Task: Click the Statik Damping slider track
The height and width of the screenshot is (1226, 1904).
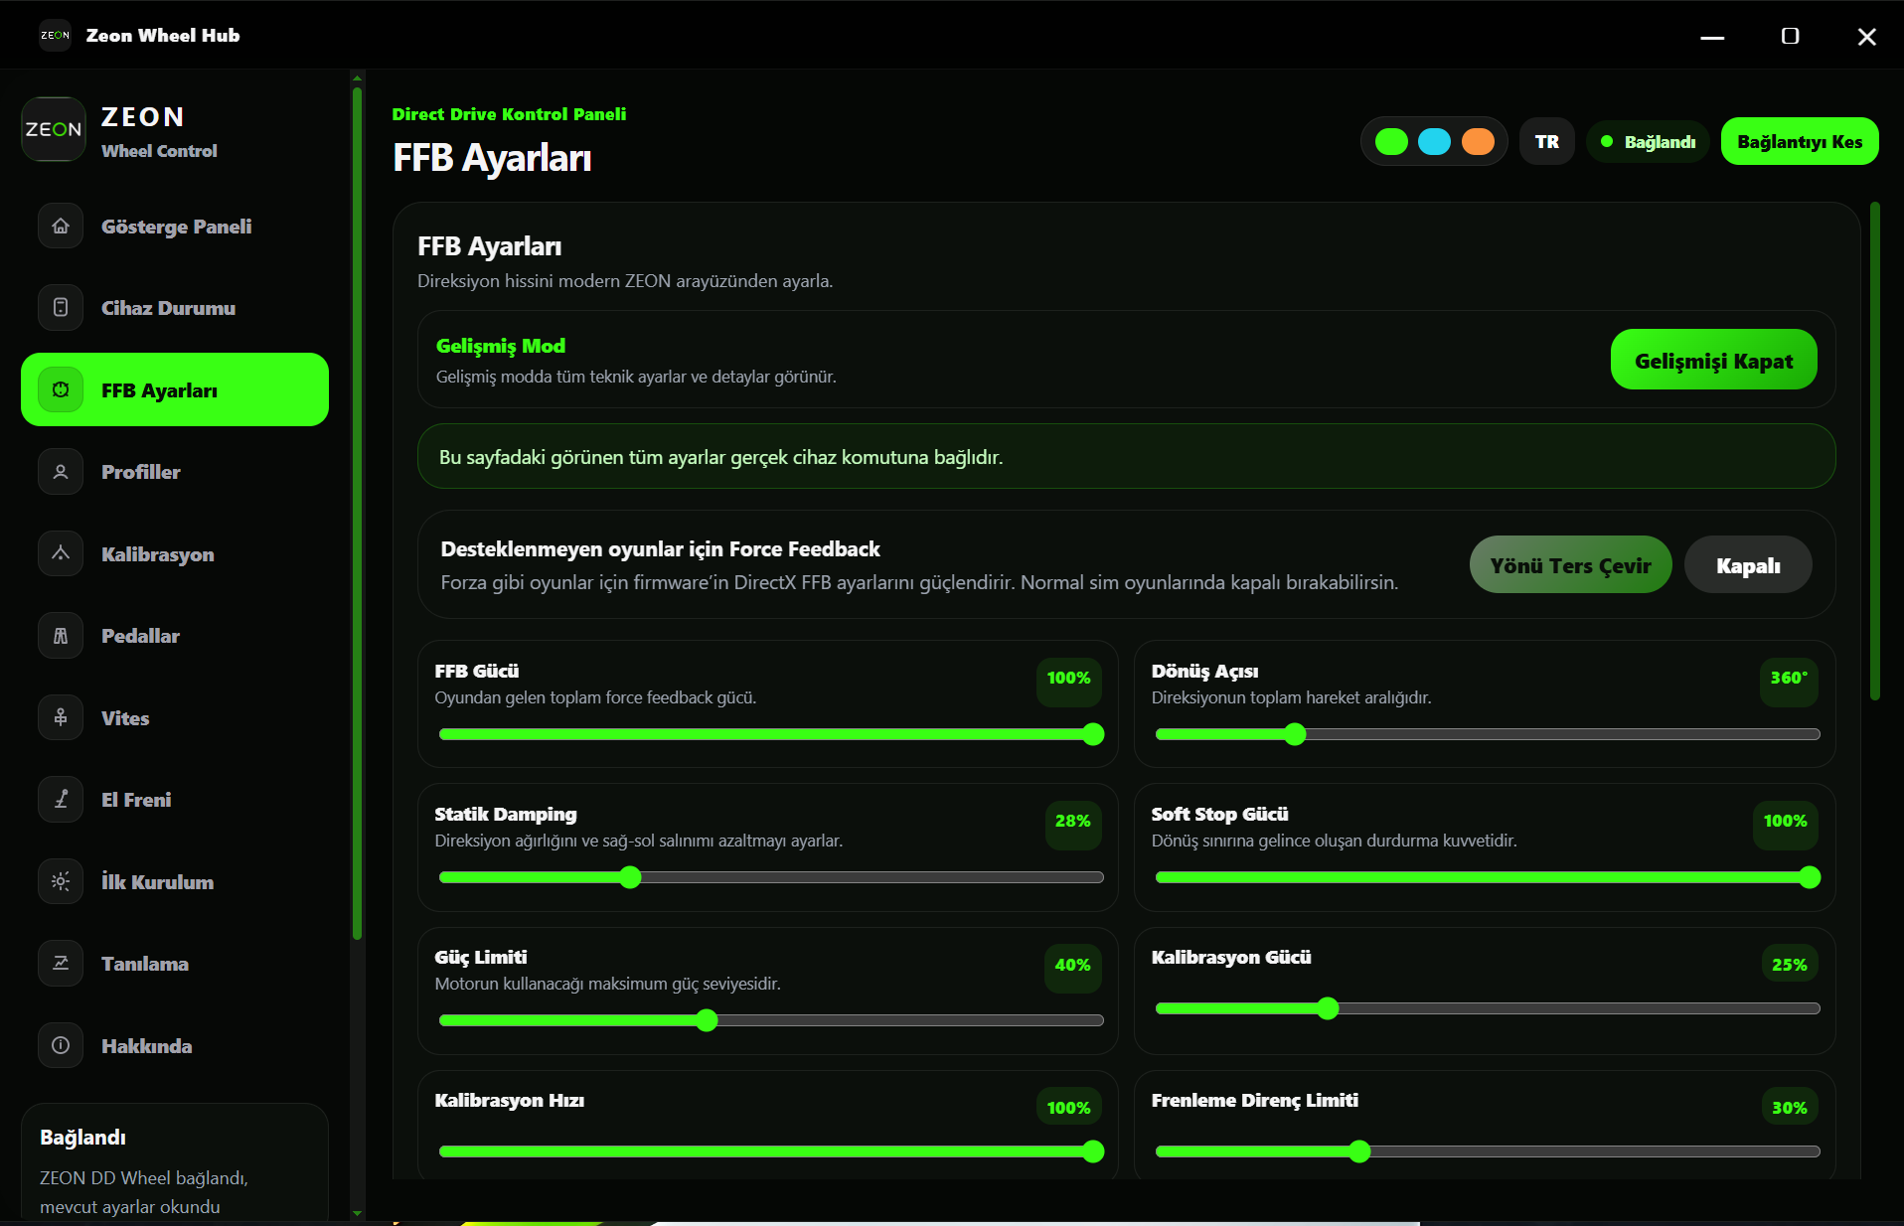Action: tap(771, 877)
